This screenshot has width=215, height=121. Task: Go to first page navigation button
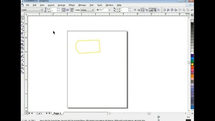[x=29, y=113]
